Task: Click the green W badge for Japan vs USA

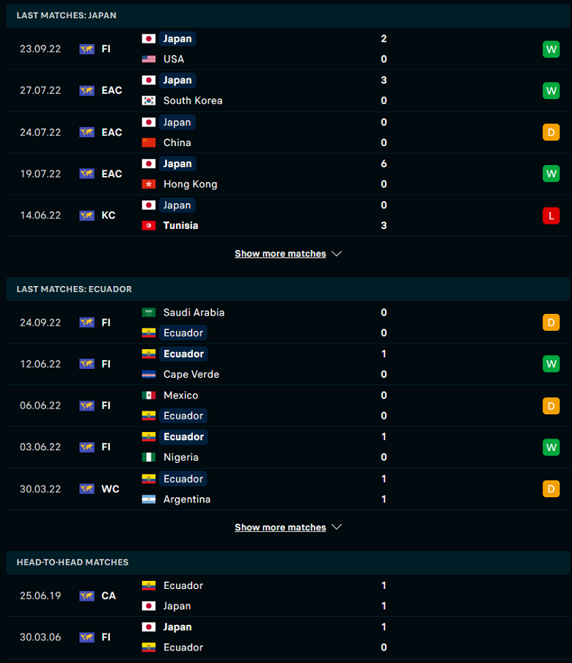Action: [551, 49]
